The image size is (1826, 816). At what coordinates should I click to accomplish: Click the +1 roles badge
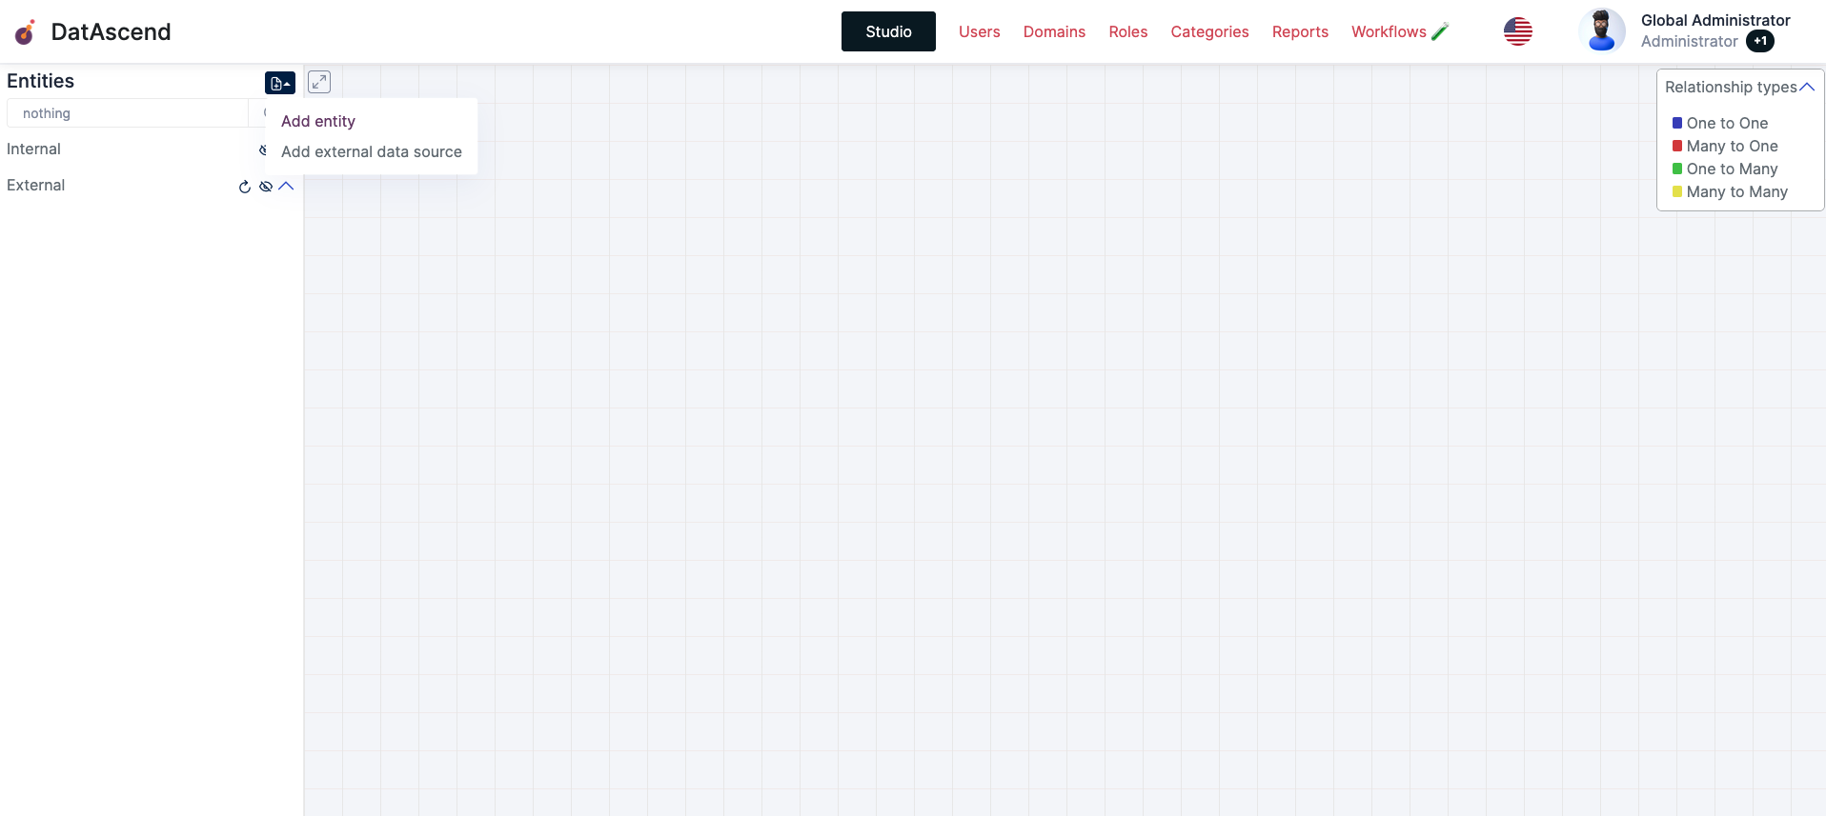click(1760, 41)
